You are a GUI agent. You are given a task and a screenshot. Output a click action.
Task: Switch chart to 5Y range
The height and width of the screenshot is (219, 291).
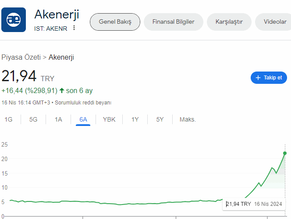click(160, 119)
